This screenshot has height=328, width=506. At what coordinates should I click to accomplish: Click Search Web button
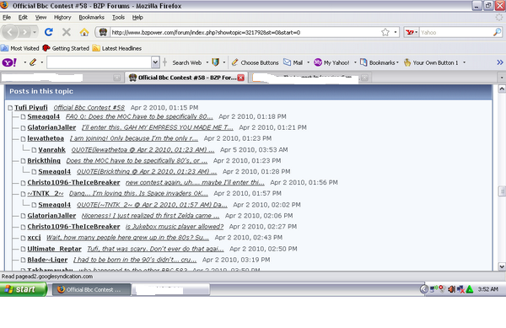click(x=187, y=62)
